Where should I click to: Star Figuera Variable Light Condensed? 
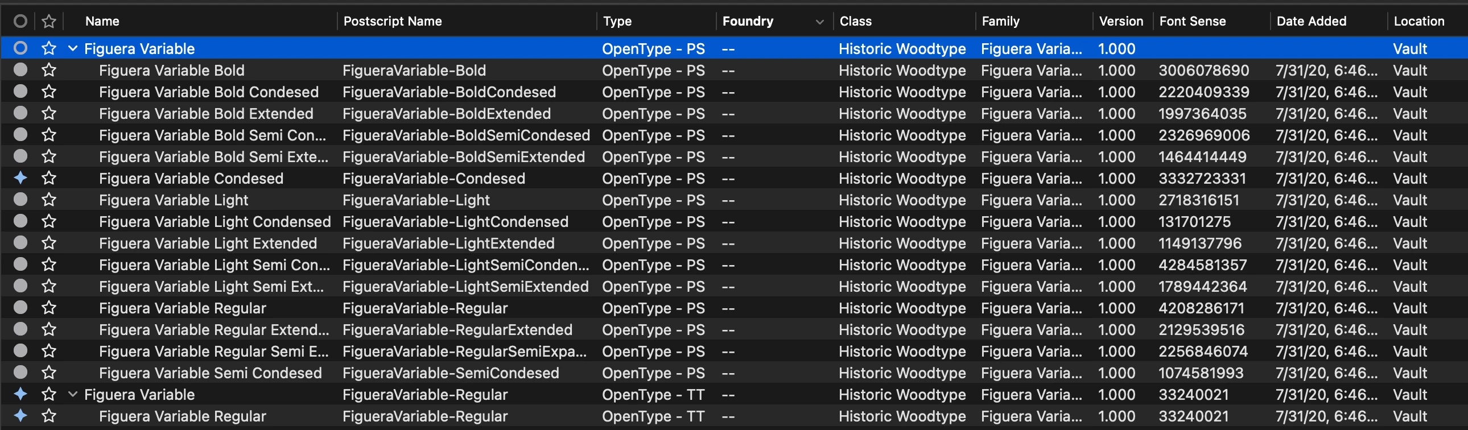49,222
